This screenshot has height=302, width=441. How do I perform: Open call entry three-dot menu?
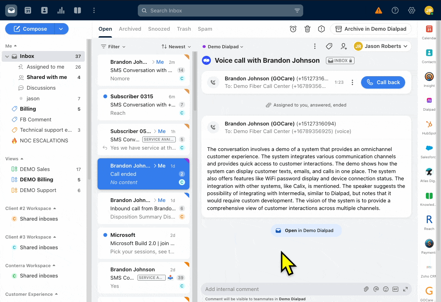(x=352, y=82)
